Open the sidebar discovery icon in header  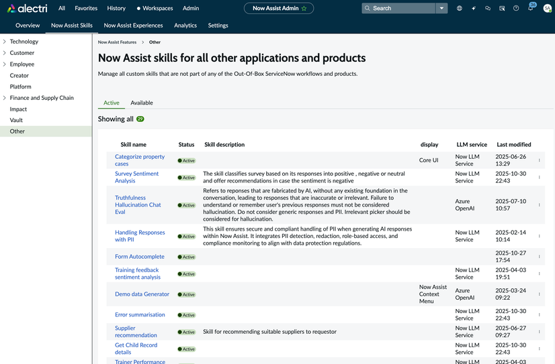pos(502,9)
